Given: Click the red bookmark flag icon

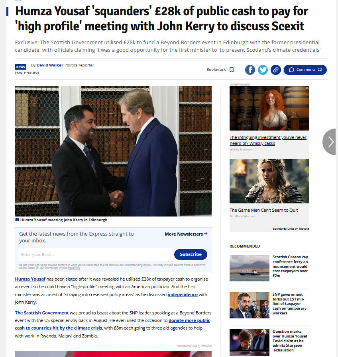Looking at the screenshot, I should (232, 70).
